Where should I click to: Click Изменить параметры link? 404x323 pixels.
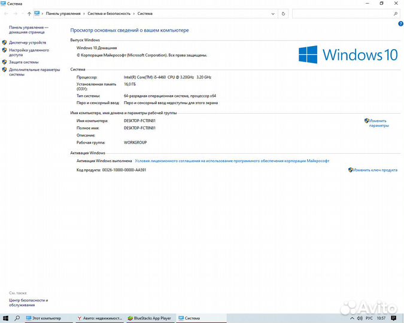(x=379, y=123)
